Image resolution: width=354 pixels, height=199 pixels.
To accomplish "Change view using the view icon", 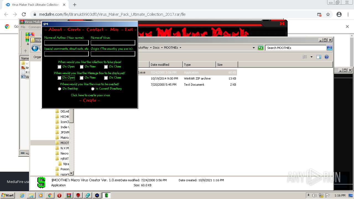I will pos(305,57).
